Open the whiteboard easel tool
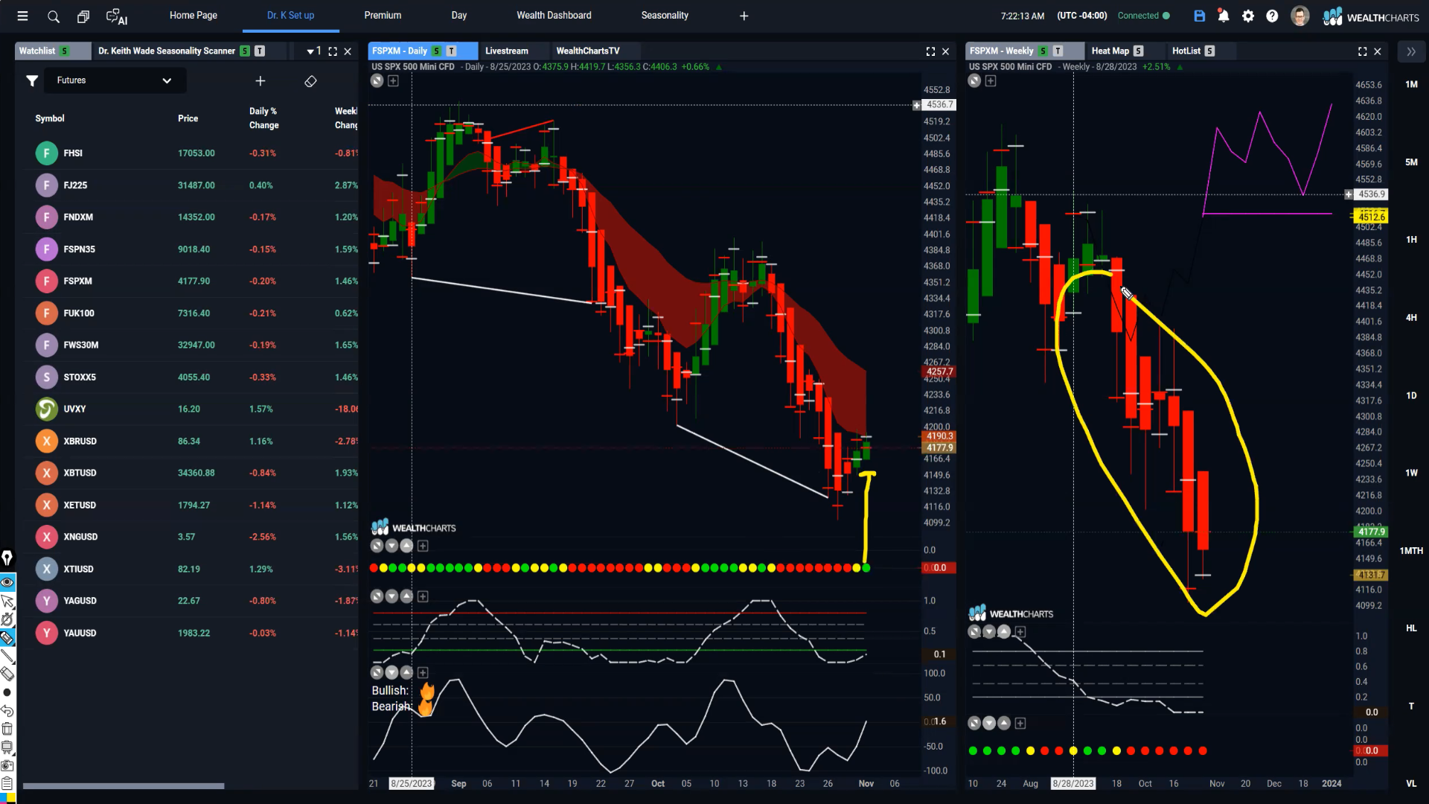Viewport: 1429px width, 804px height. pos(7,747)
